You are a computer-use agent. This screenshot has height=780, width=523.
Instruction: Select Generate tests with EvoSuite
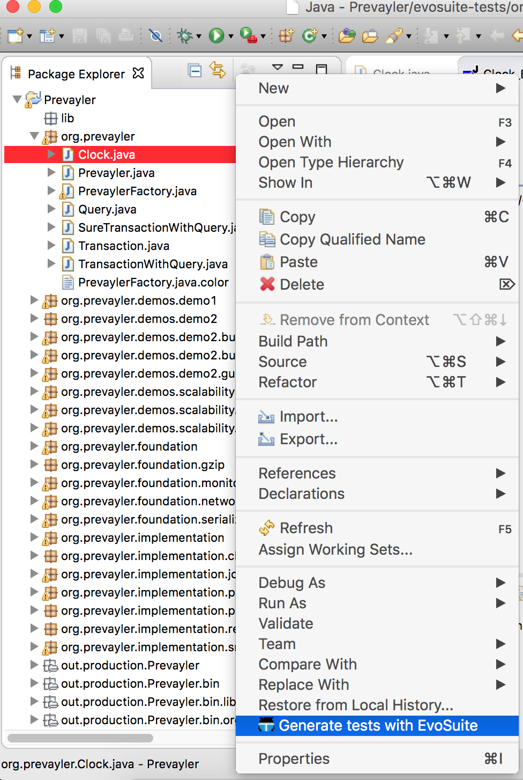pyautogui.click(x=378, y=725)
